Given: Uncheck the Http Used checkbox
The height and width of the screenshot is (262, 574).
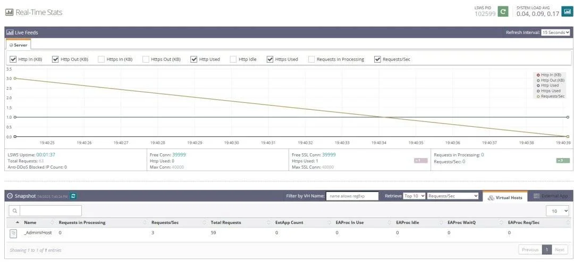Looking at the screenshot, I should click(194, 59).
